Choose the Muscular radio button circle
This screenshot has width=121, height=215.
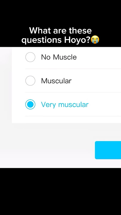(30, 81)
